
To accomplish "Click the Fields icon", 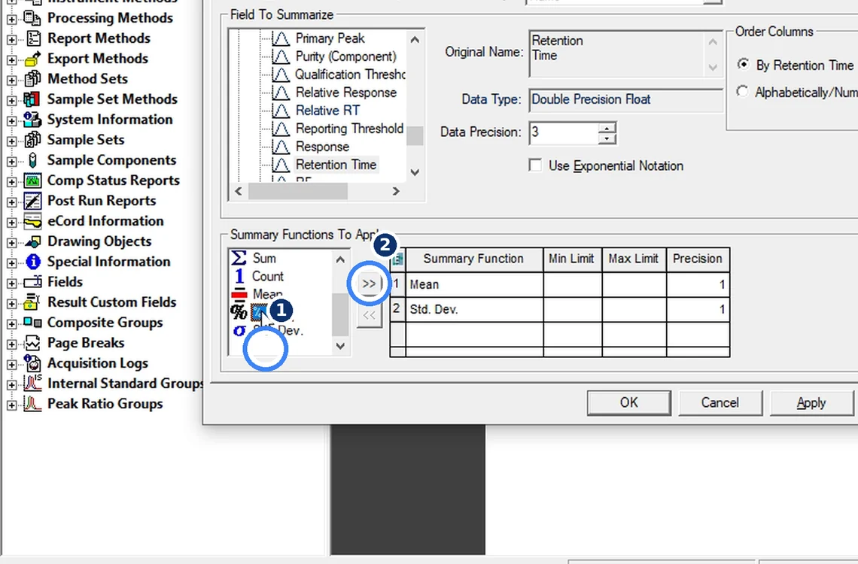I will click(x=33, y=282).
